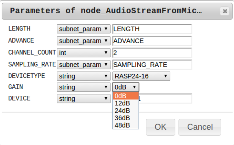This screenshot has width=234, height=145.
Task: Open the ADVANCE type dropdown
Action: [83, 41]
